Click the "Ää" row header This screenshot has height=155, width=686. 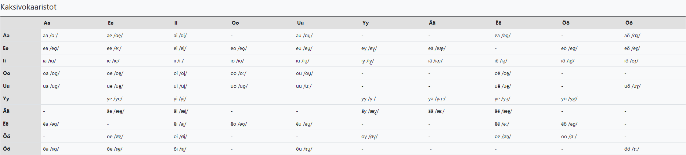(x=6, y=111)
